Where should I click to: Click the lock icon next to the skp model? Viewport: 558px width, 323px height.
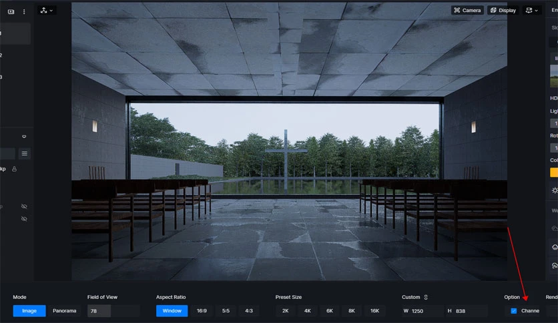pyautogui.click(x=14, y=169)
